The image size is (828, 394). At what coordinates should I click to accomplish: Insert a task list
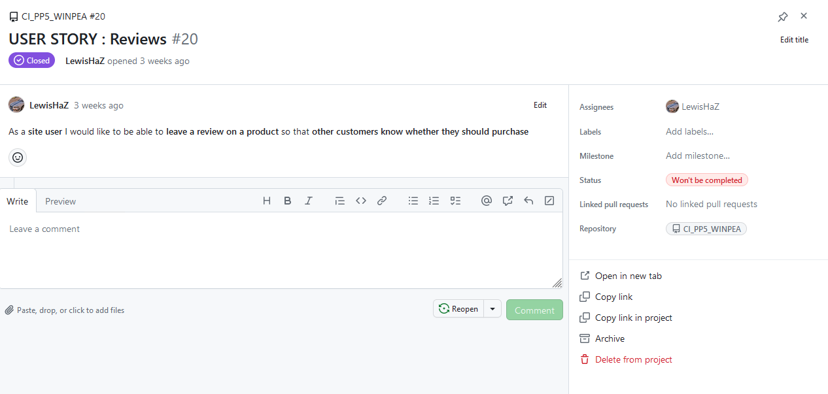pos(455,201)
